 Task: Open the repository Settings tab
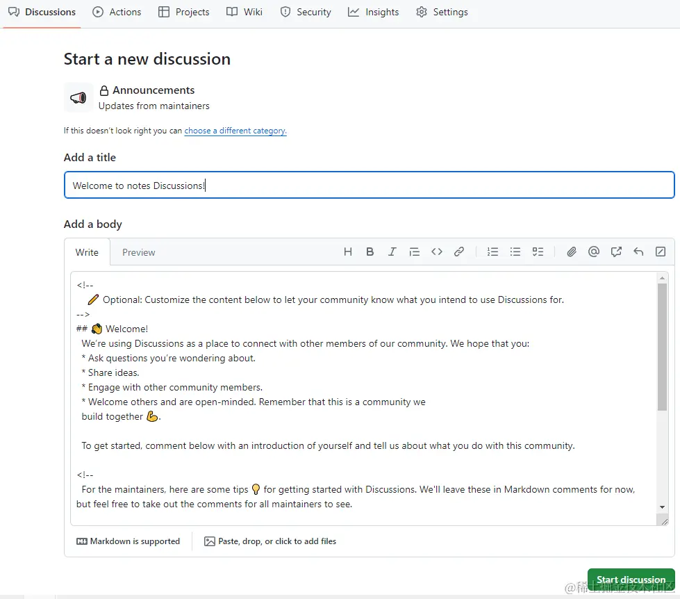[x=442, y=12]
